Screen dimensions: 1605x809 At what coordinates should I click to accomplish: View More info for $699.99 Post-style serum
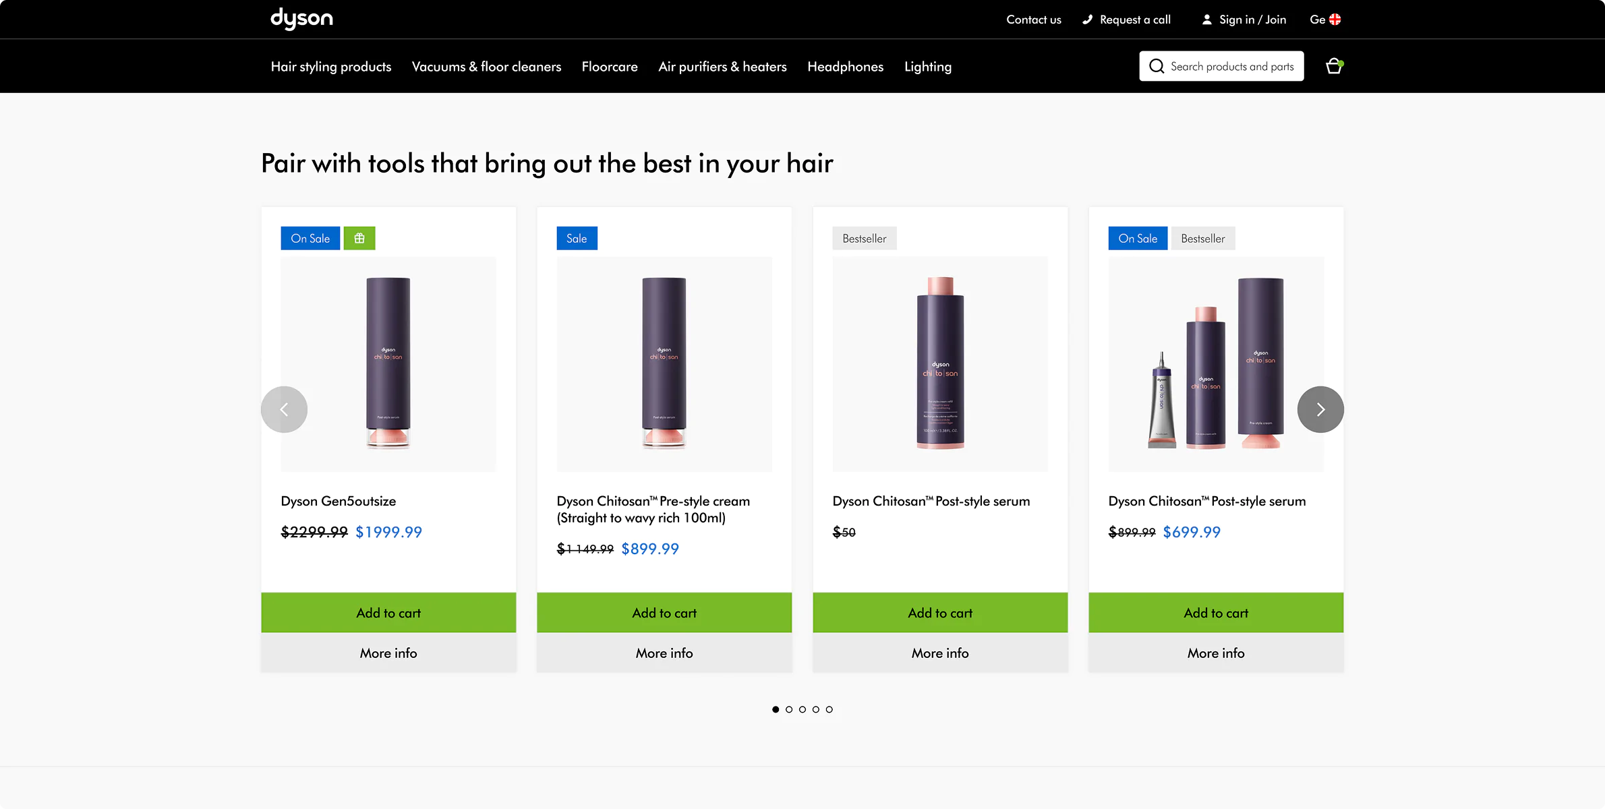click(x=1216, y=653)
